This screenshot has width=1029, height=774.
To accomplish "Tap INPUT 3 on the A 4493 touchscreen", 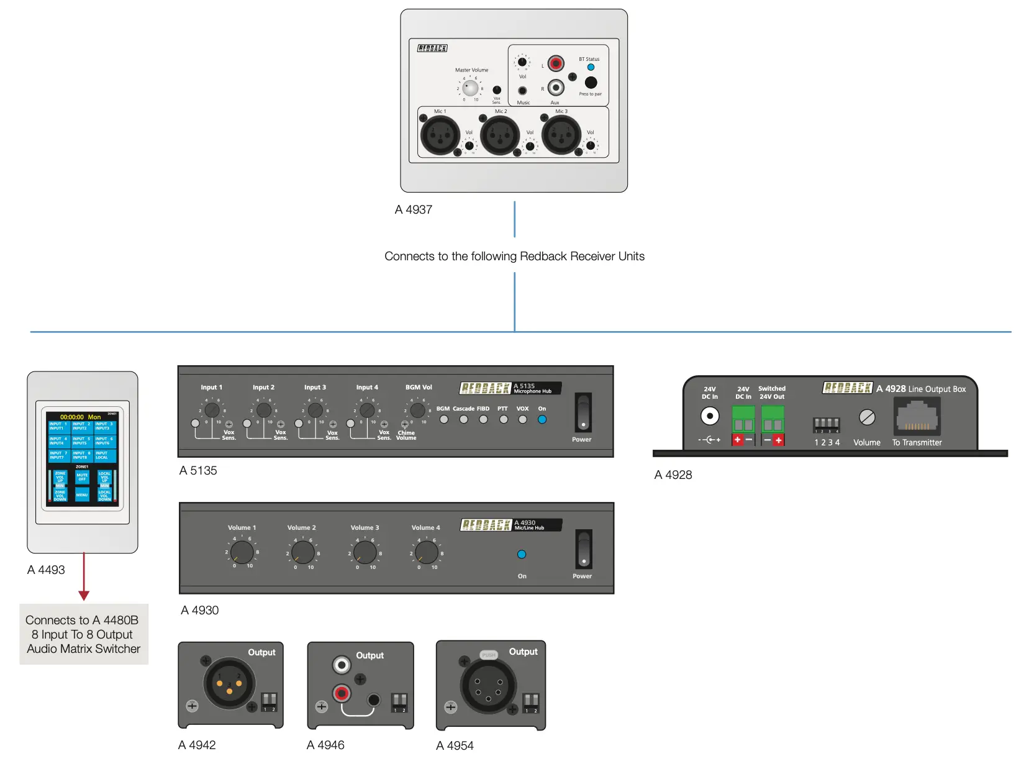I will point(105,427).
